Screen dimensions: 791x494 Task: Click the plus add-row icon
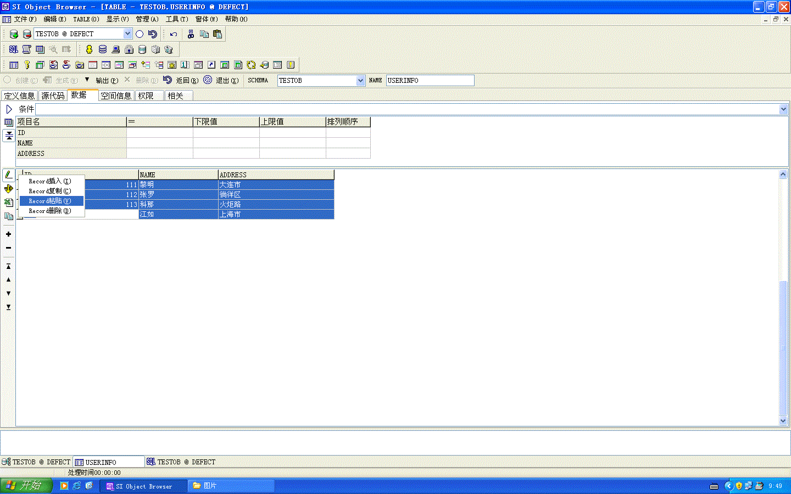[8, 234]
